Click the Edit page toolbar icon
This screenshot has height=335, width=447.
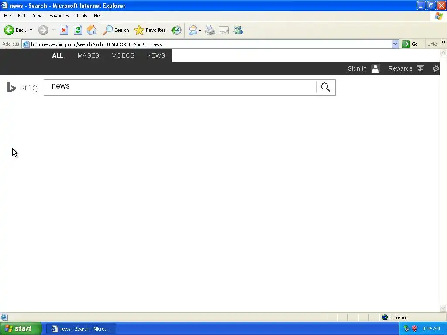[x=224, y=30]
